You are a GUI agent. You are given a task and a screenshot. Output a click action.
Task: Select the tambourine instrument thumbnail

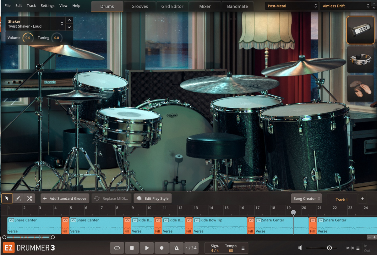click(360, 60)
